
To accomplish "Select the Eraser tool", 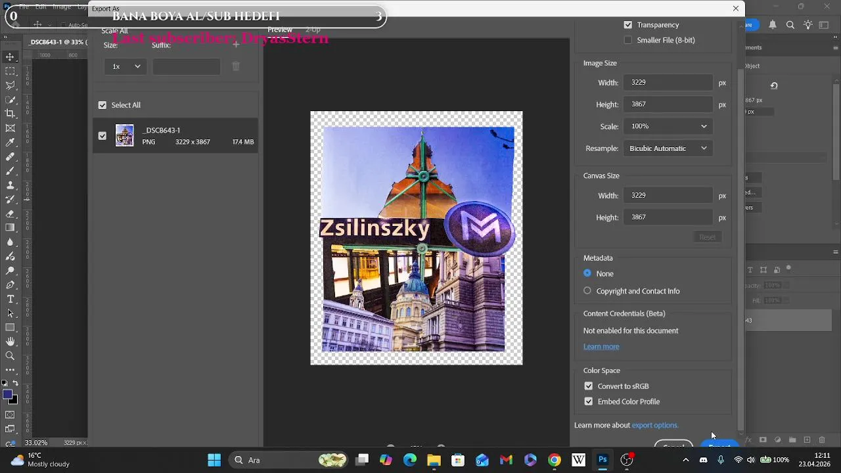I will 10,214.
